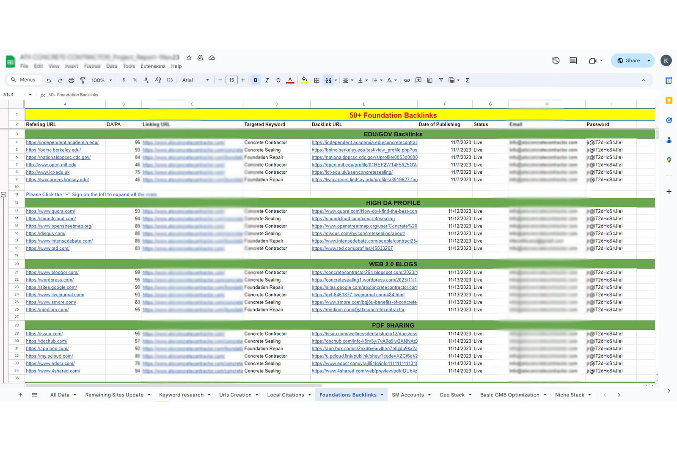677x451 pixels.
Task: Pick text color tool
Action: 290,80
